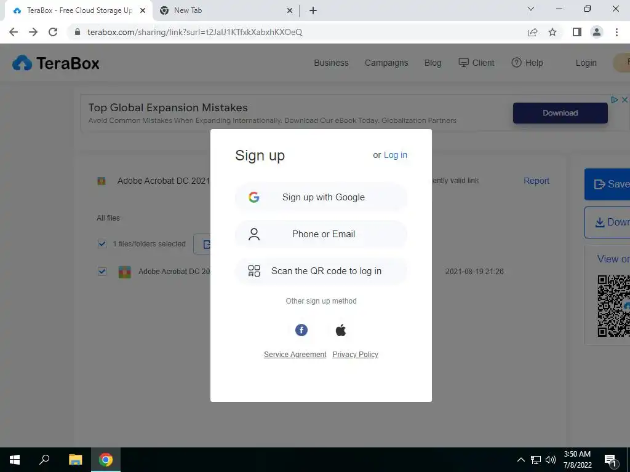Open Windows search from the taskbar
Screen dimensions: 630x472
click(x=44, y=460)
